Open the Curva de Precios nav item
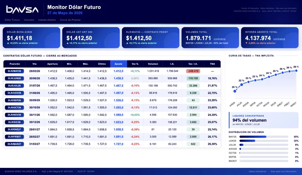Viewport: 302px width, 175px height. pos(70,20)
